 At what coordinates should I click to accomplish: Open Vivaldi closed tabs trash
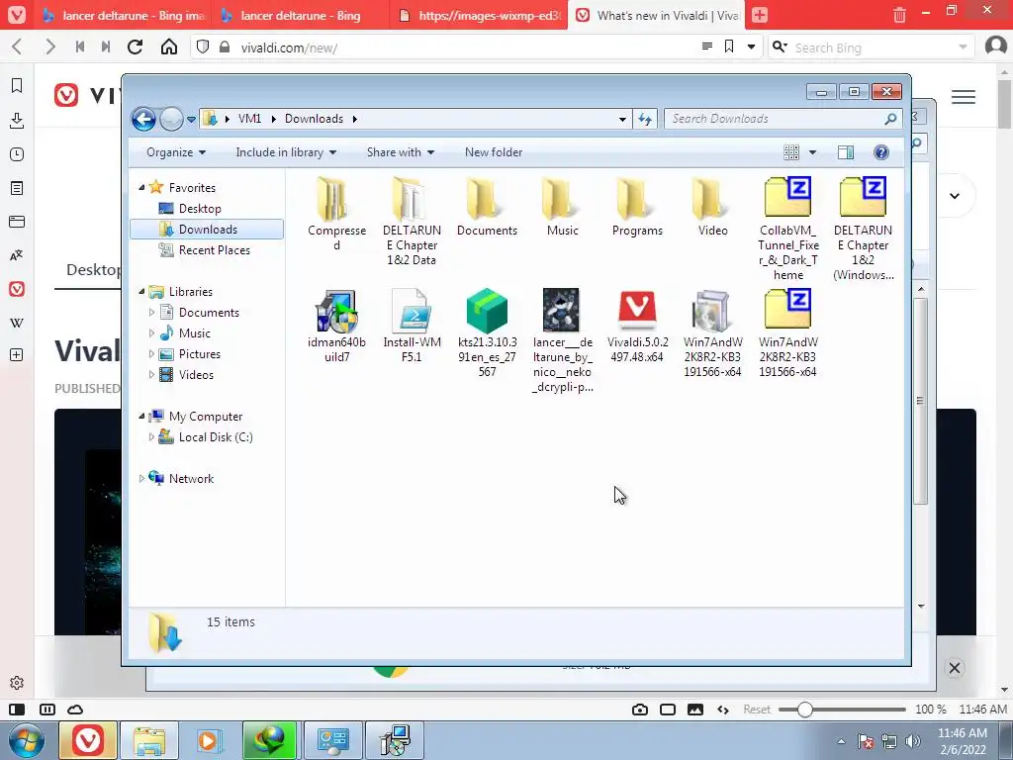[899, 15]
